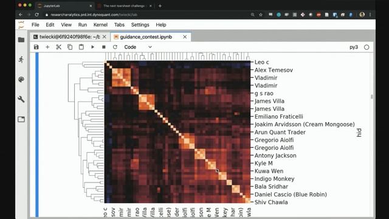This screenshot has height=219, width=389.
Task: Click the g s rao row label
Action: [264, 93]
